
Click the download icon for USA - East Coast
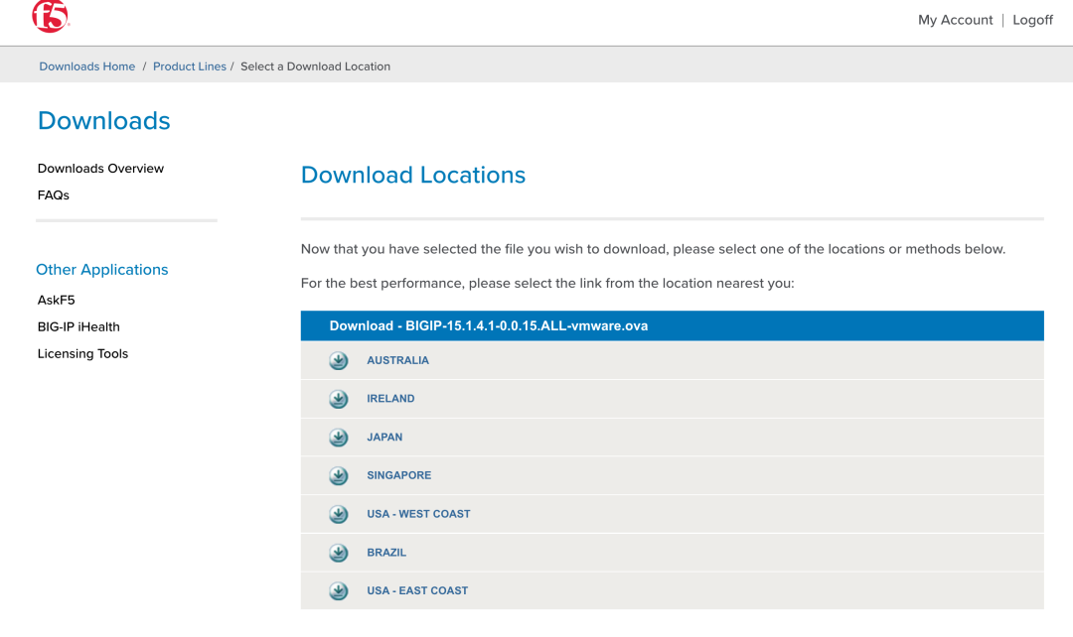click(x=338, y=590)
